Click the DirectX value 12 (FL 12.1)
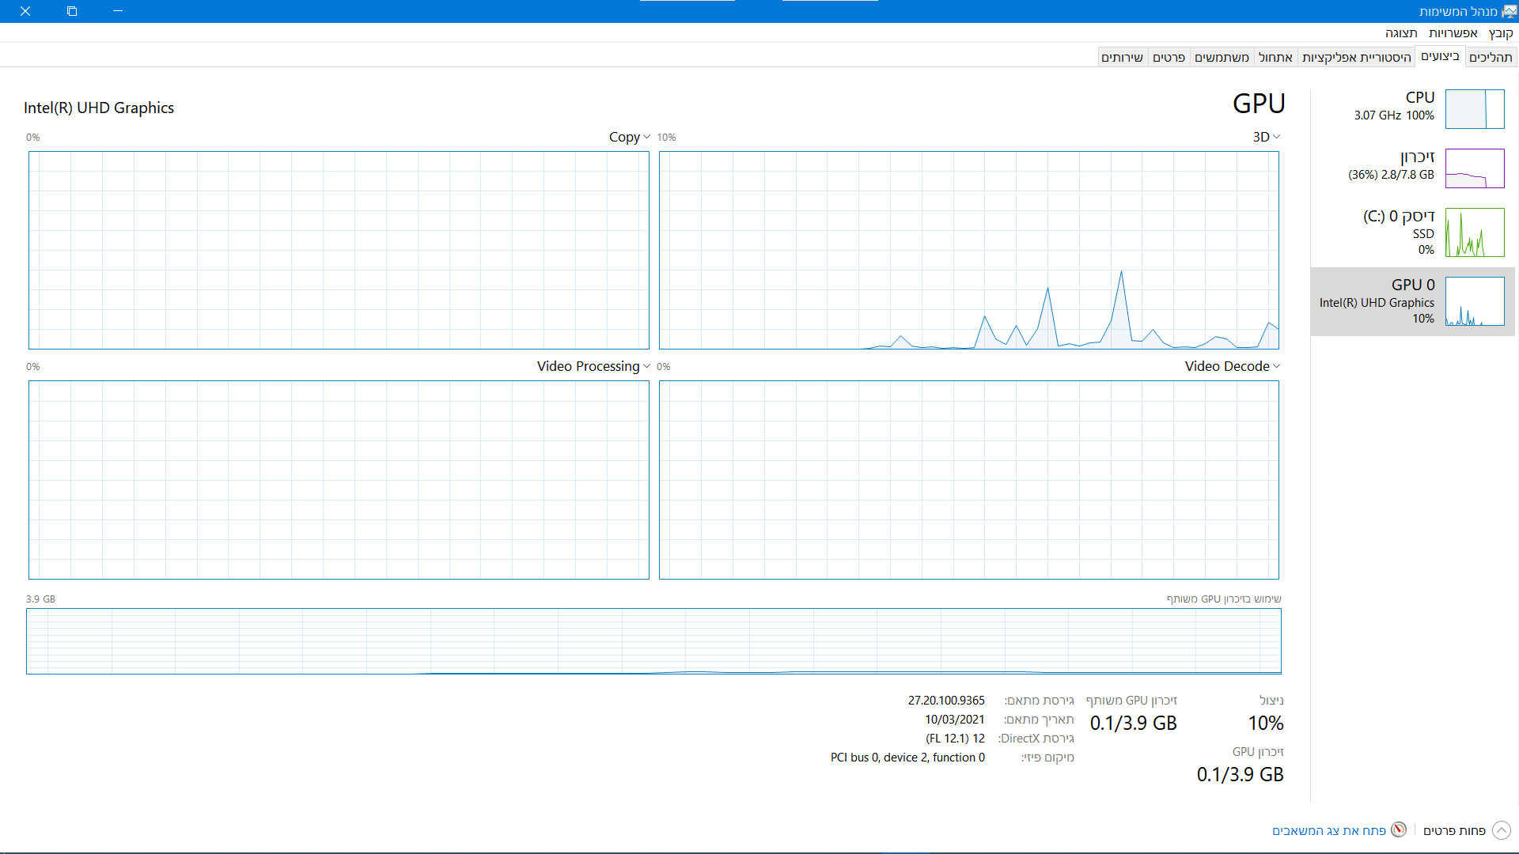Viewport: 1519px width, 854px height. (x=955, y=739)
